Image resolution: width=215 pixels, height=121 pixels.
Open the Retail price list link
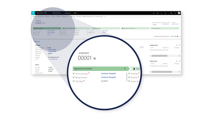104,33
